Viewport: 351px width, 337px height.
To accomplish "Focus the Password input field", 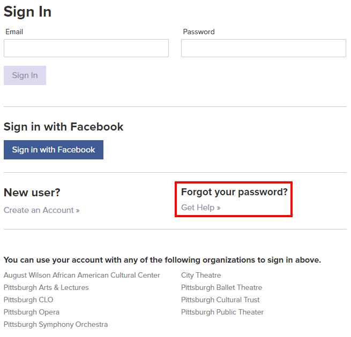I will pyautogui.click(x=263, y=48).
